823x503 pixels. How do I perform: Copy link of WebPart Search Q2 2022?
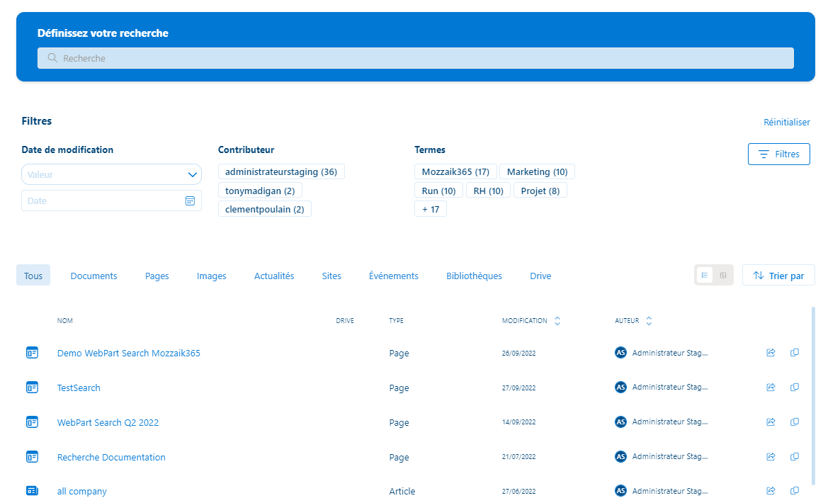(x=795, y=422)
